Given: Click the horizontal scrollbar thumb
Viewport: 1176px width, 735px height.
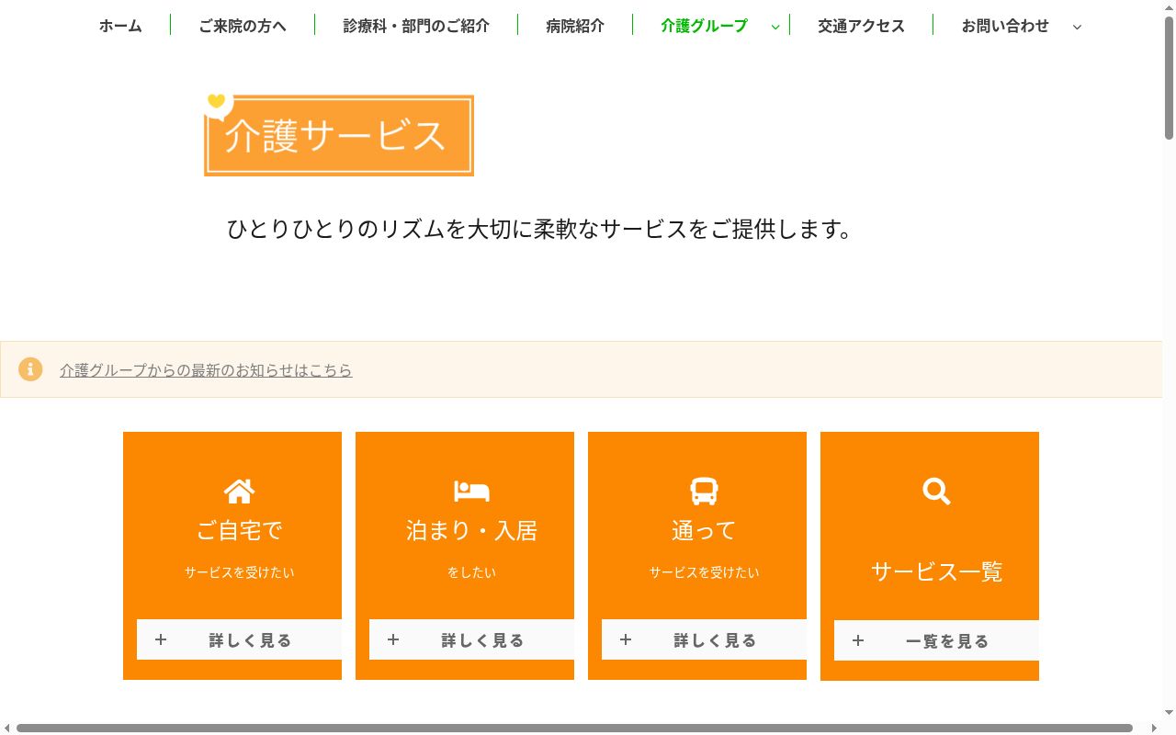Looking at the screenshot, I should pos(574,728).
